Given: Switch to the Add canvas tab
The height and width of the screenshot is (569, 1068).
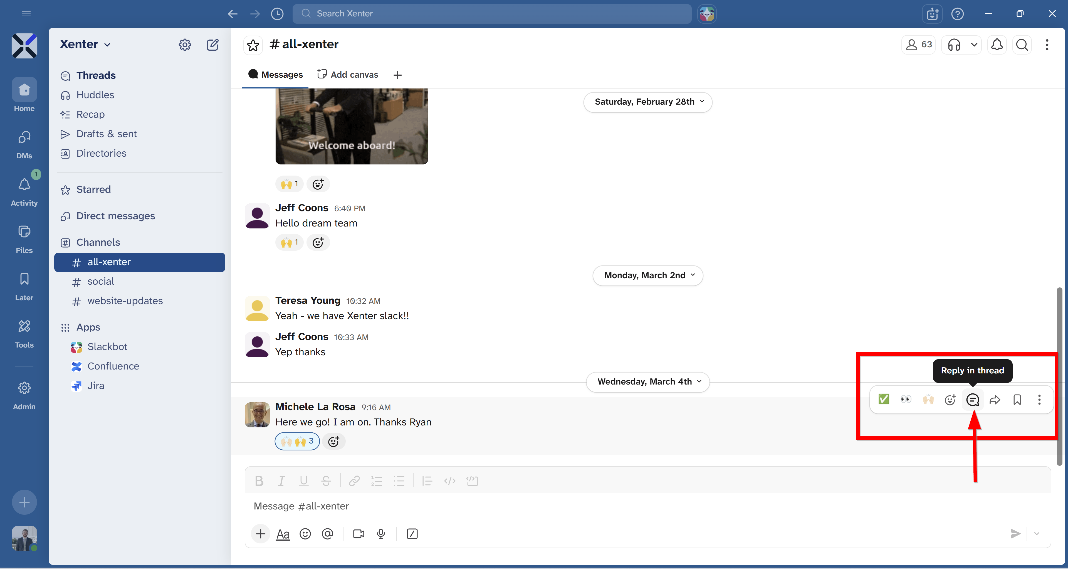Looking at the screenshot, I should pyautogui.click(x=348, y=75).
